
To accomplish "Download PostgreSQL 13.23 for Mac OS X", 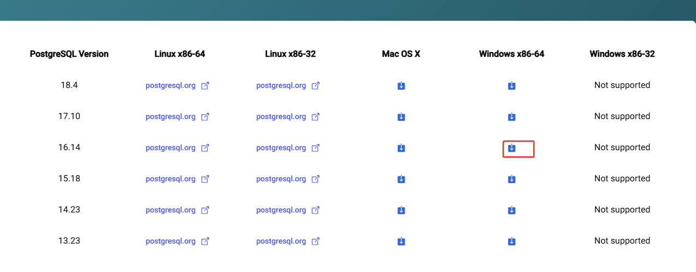I will tap(401, 241).
